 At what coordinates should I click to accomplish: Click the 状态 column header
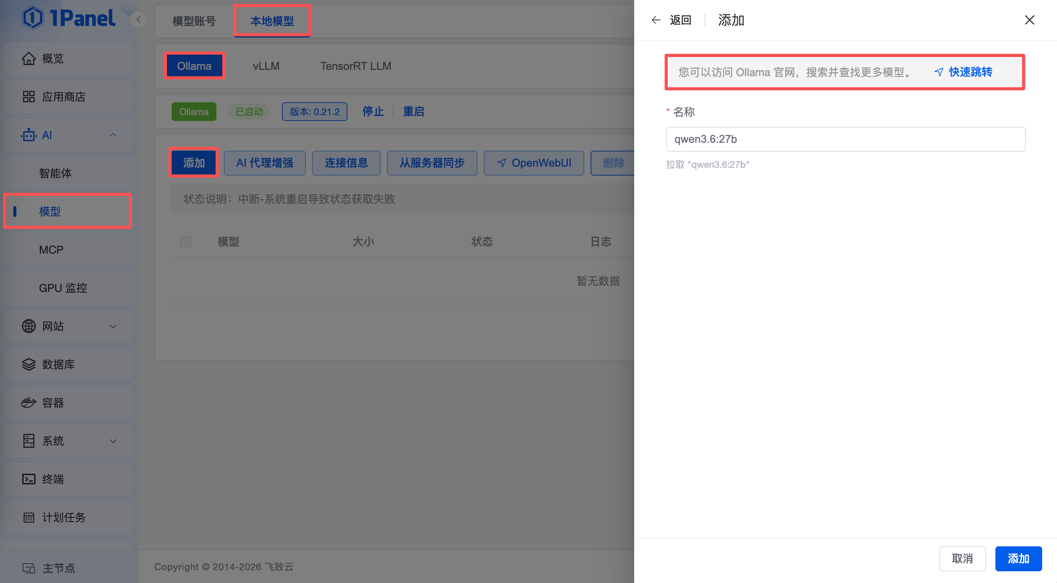[x=482, y=242]
